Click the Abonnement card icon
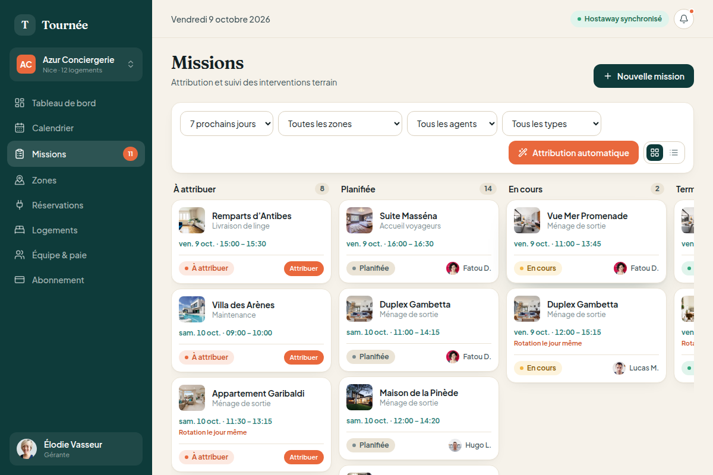This screenshot has width=713, height=475. coord(20,280)
